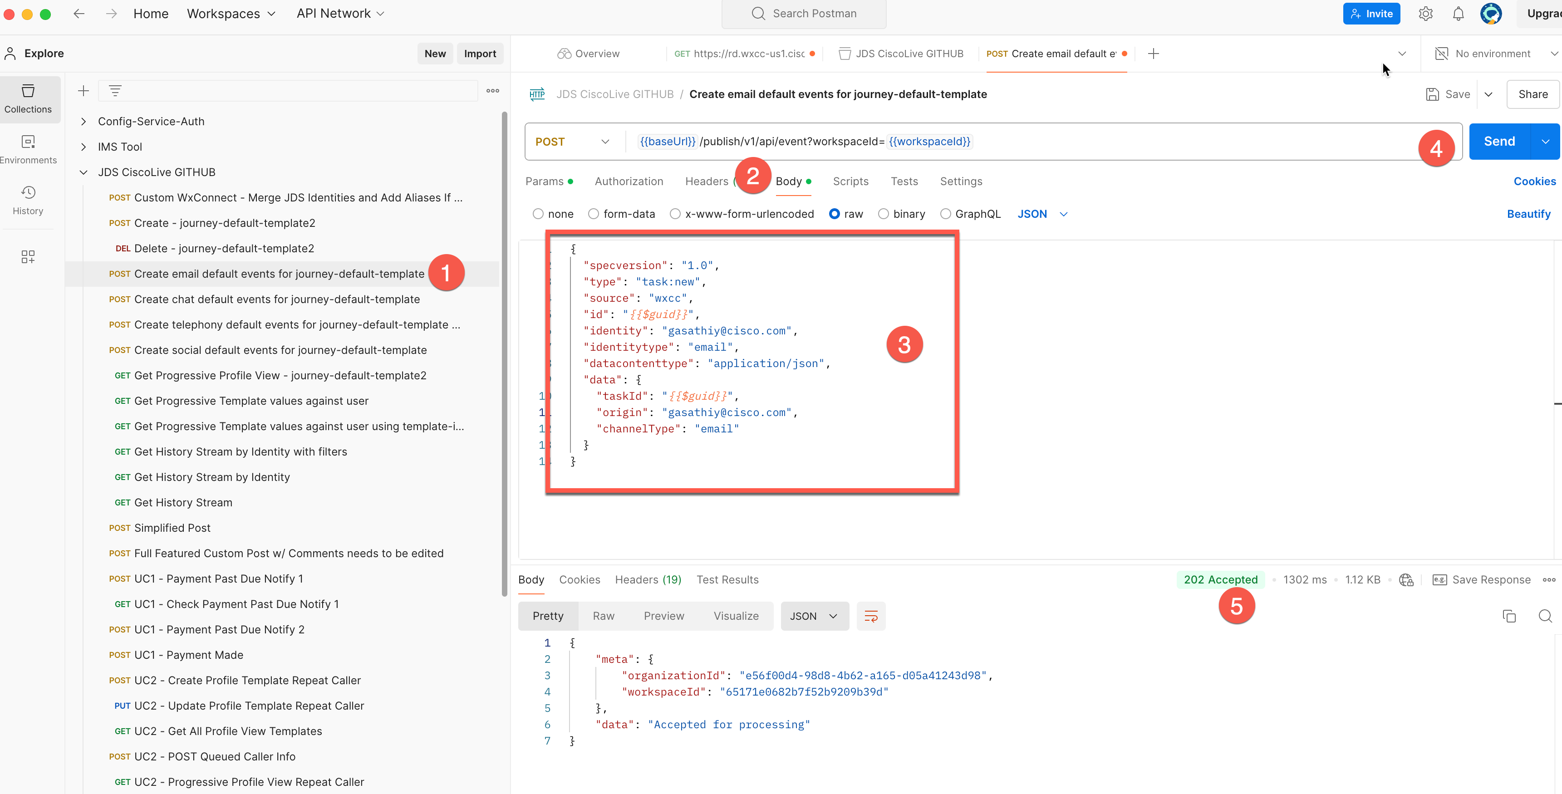The width and height of the screenshot is (1562, 794).
Task: Open settings gear icon in header
Action: (1425, 13)
